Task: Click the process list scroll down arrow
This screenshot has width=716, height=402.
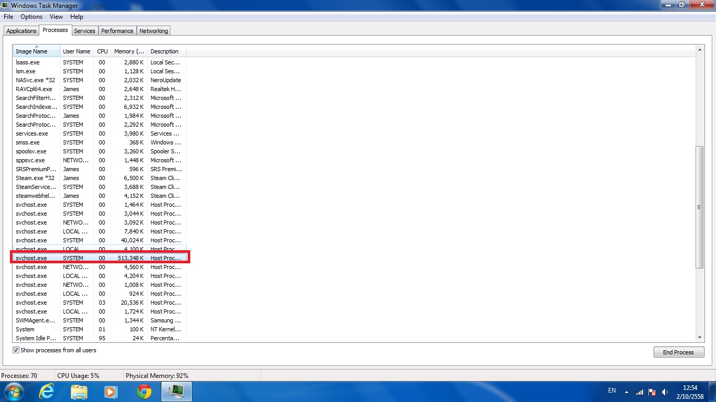Action: [700, 338]
